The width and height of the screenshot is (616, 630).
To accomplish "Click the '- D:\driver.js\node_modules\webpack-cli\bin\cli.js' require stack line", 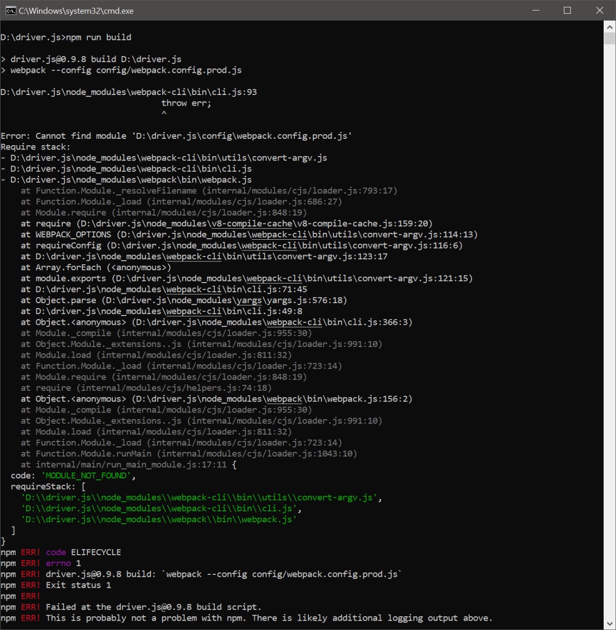I will click(x=126, y=169).
